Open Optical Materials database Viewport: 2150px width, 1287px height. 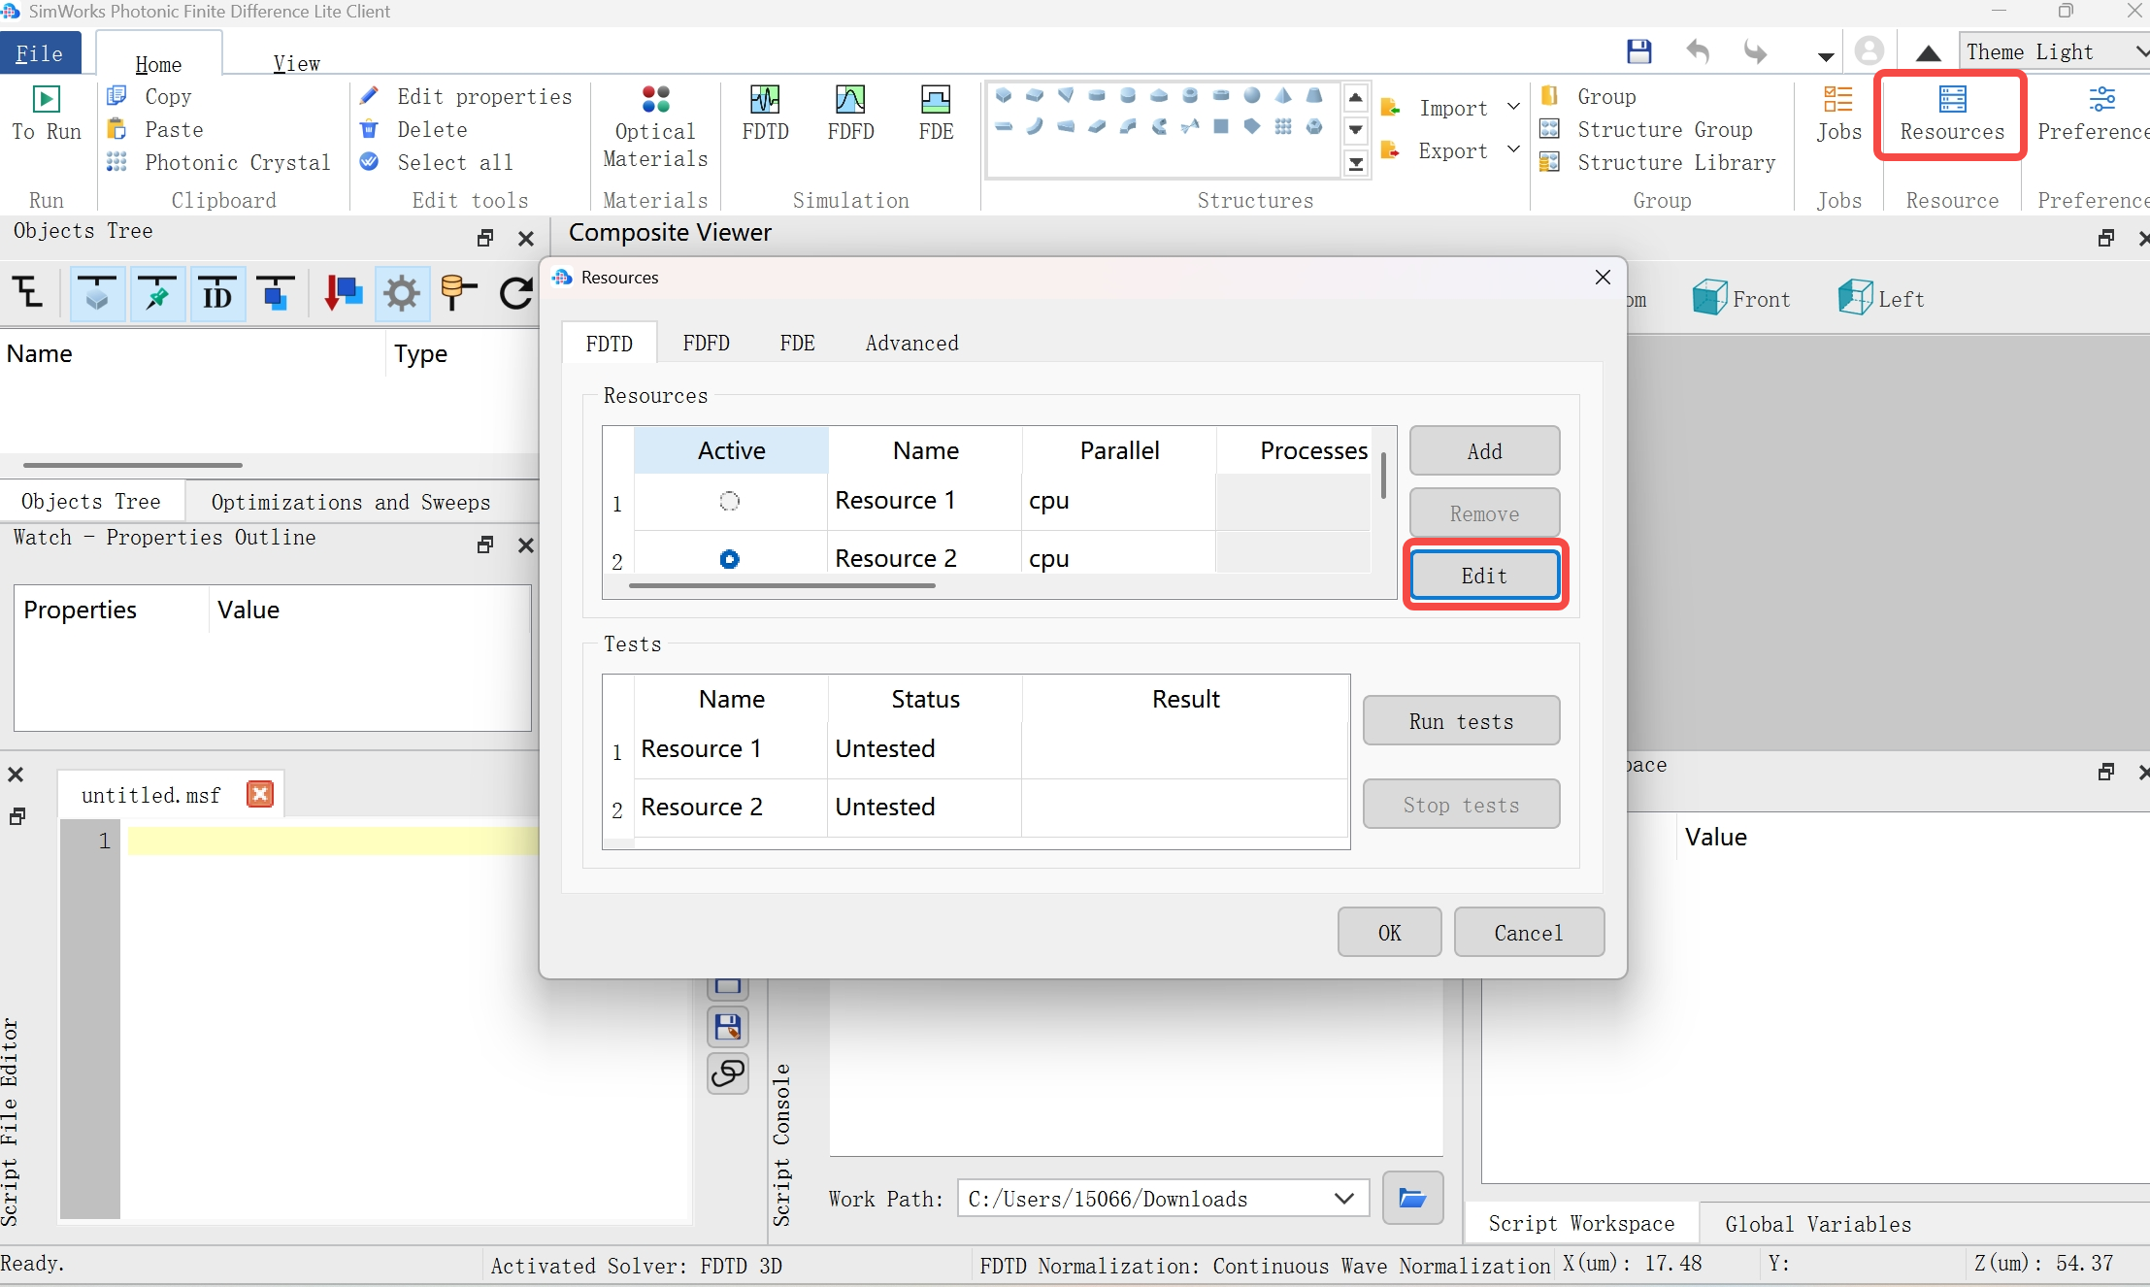tap(655, 126)
